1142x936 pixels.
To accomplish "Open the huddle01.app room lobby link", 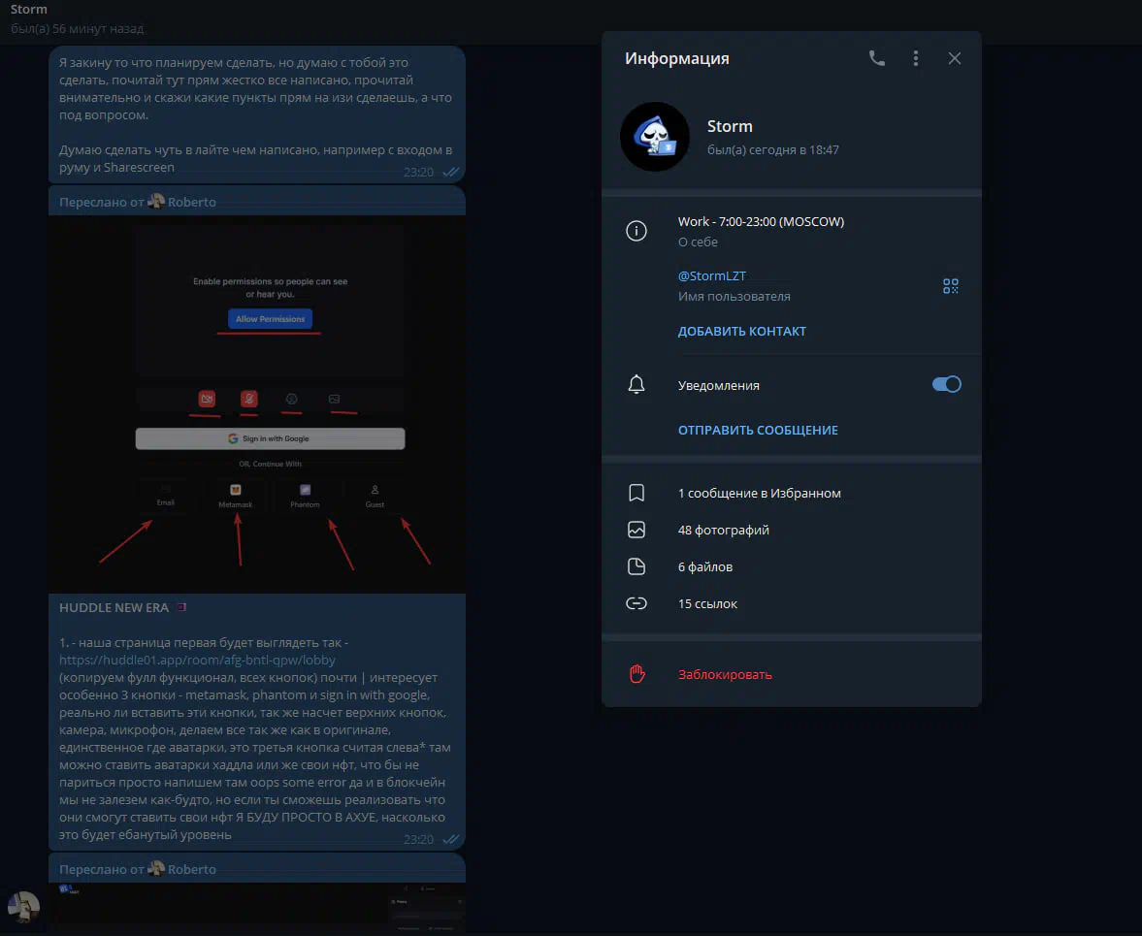I will [197, 661].
